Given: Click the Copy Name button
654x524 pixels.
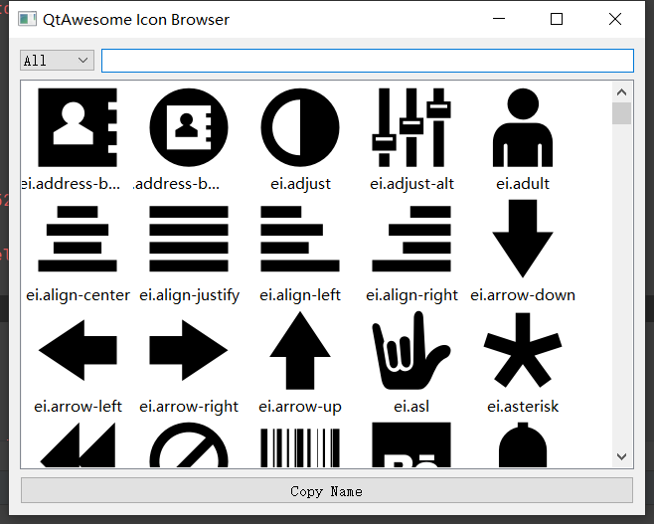Looking at the screenshot, I should [327, 491].
